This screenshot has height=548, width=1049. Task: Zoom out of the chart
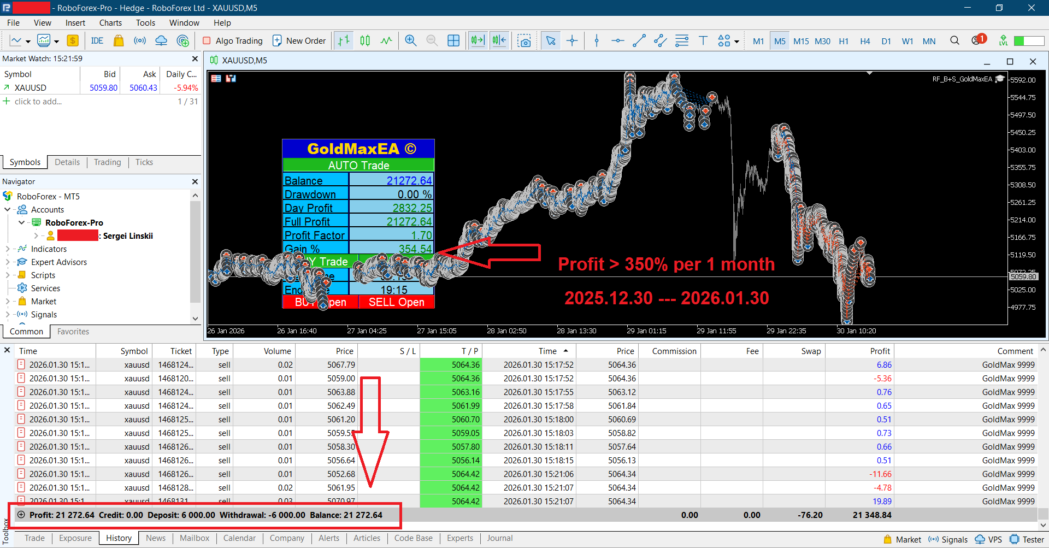(432, 40)
